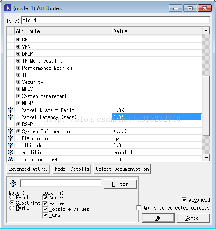
Task: Expand the IP Multicasting group
Action: [18, 60]
